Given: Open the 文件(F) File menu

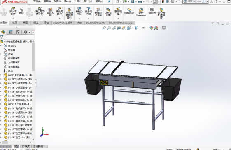Looking at the screenshot, I should (37, 1).
